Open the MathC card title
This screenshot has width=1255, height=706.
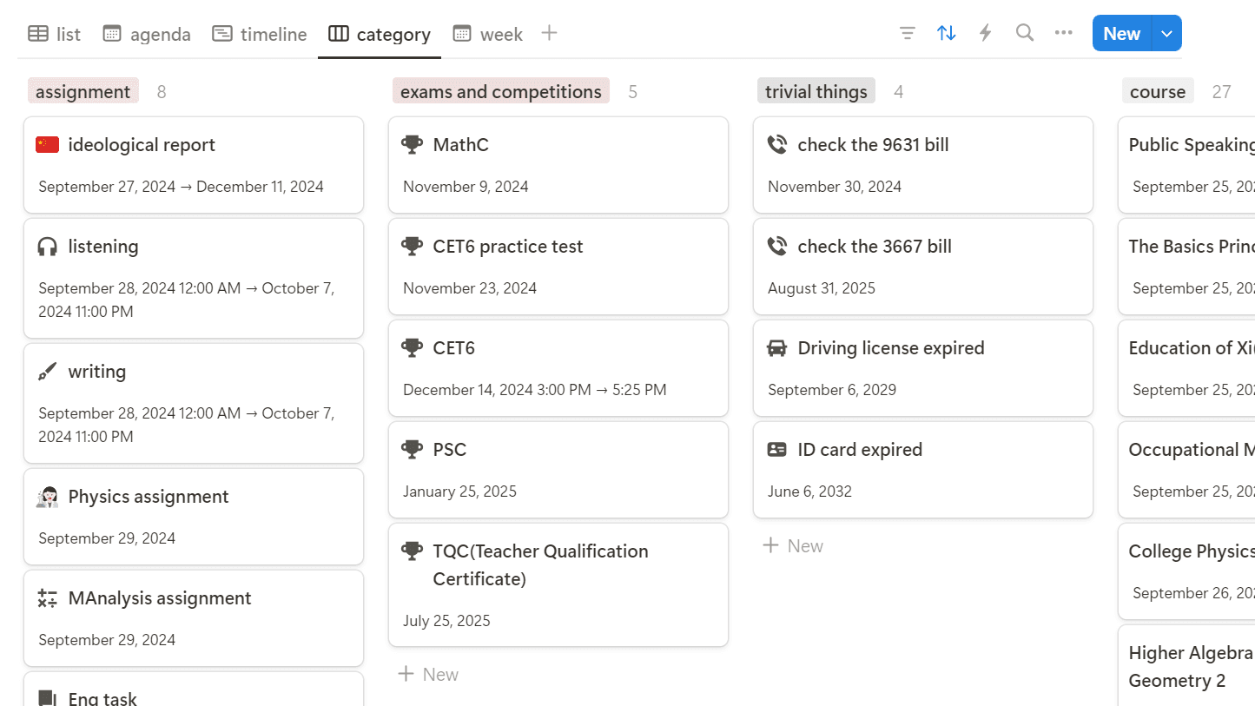coord(461,145)
